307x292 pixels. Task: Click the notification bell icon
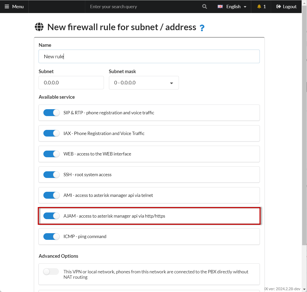point(259,7)
